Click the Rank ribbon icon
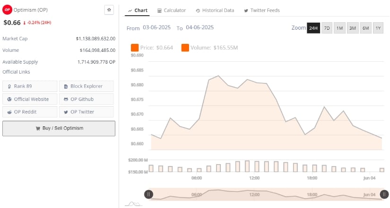This screenshot has height=208, width=390. click(x=9, y=86)
